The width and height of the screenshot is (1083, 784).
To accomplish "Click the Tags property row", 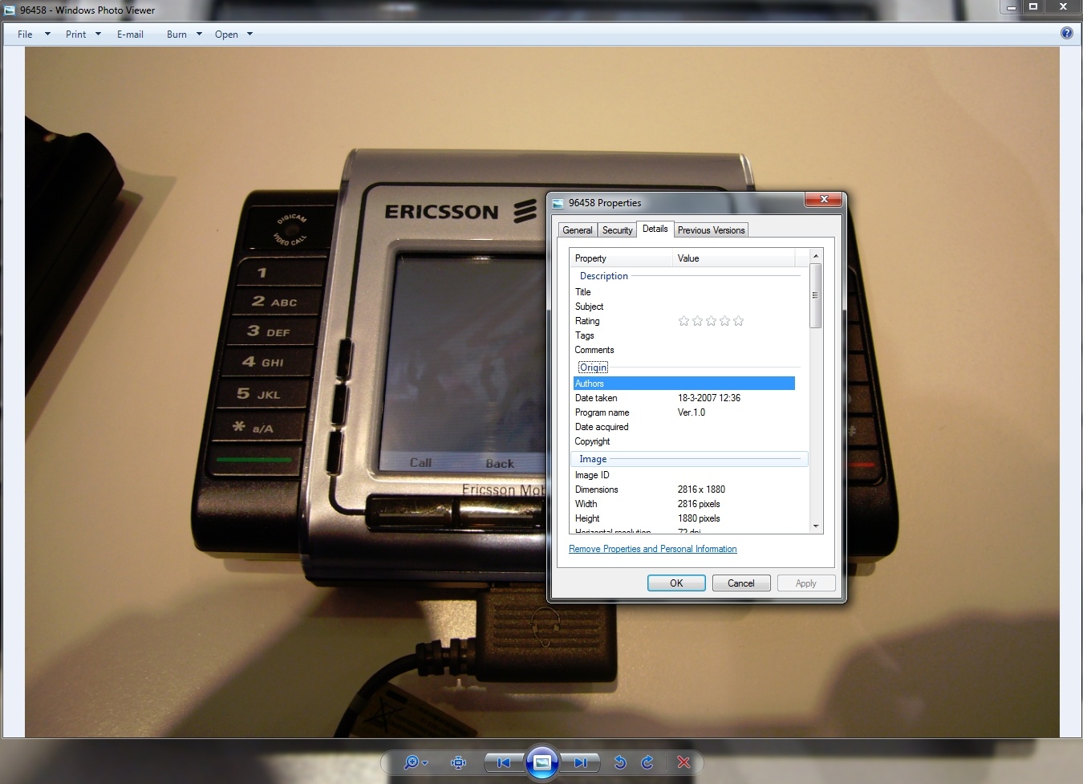I will pyautogui.click(x=683, y=335).
